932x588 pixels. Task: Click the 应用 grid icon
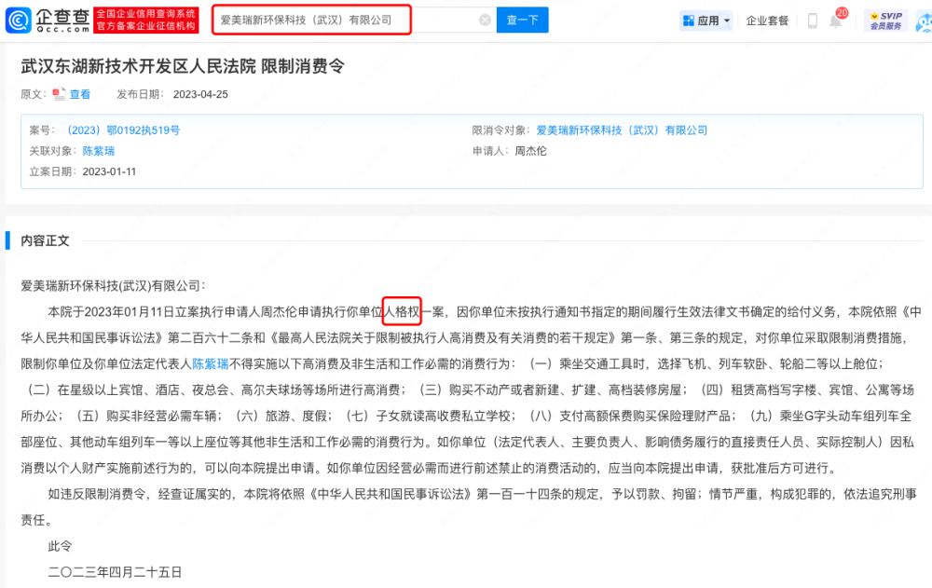(689, 21)
